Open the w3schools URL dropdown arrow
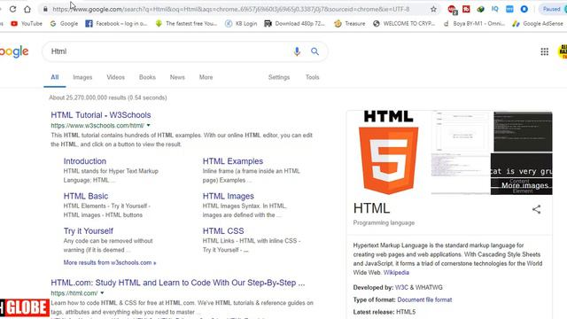The width and height of the screenshot is (567, 319). pos(148,126)
